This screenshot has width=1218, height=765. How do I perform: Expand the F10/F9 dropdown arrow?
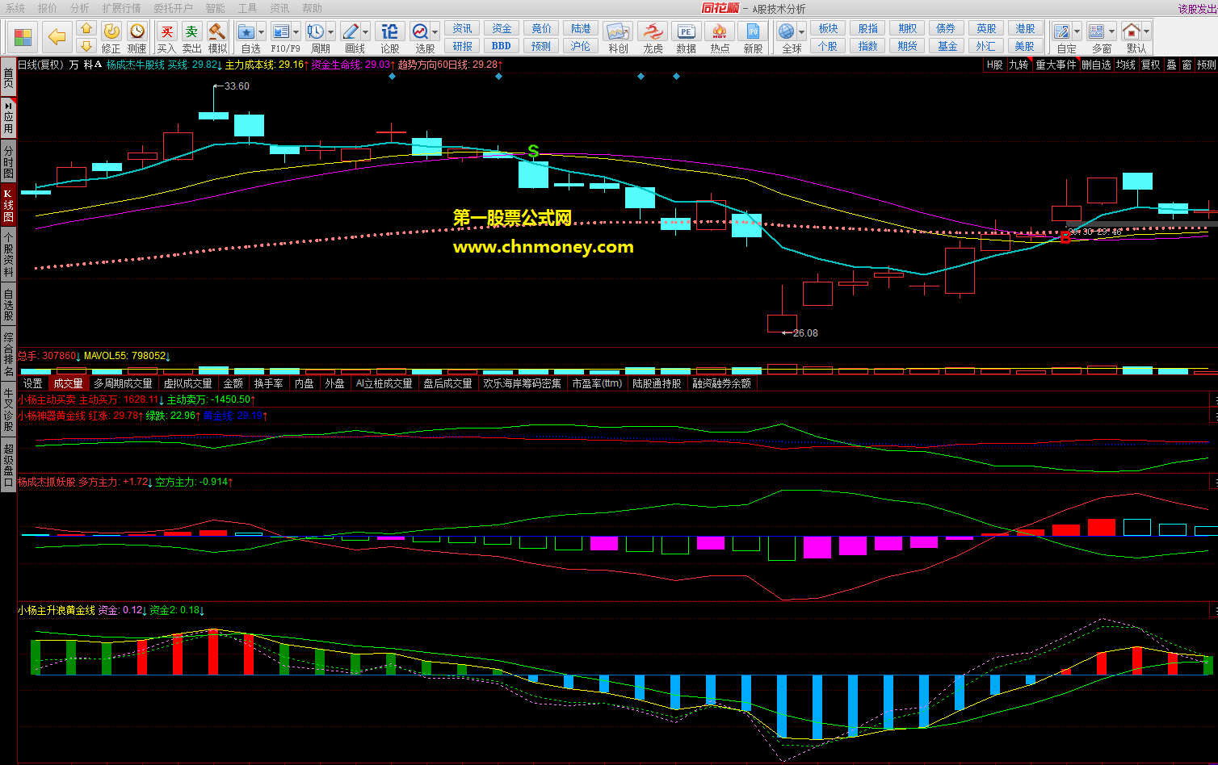296,32
